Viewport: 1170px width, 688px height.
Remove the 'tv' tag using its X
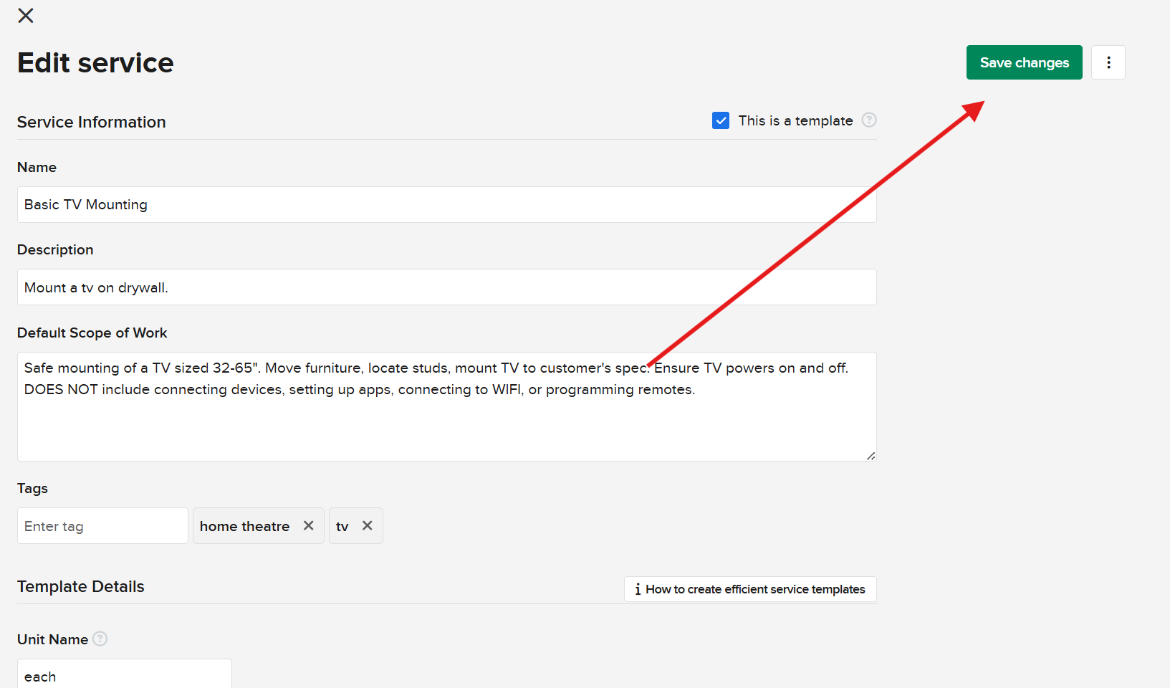tap(368, 525)
